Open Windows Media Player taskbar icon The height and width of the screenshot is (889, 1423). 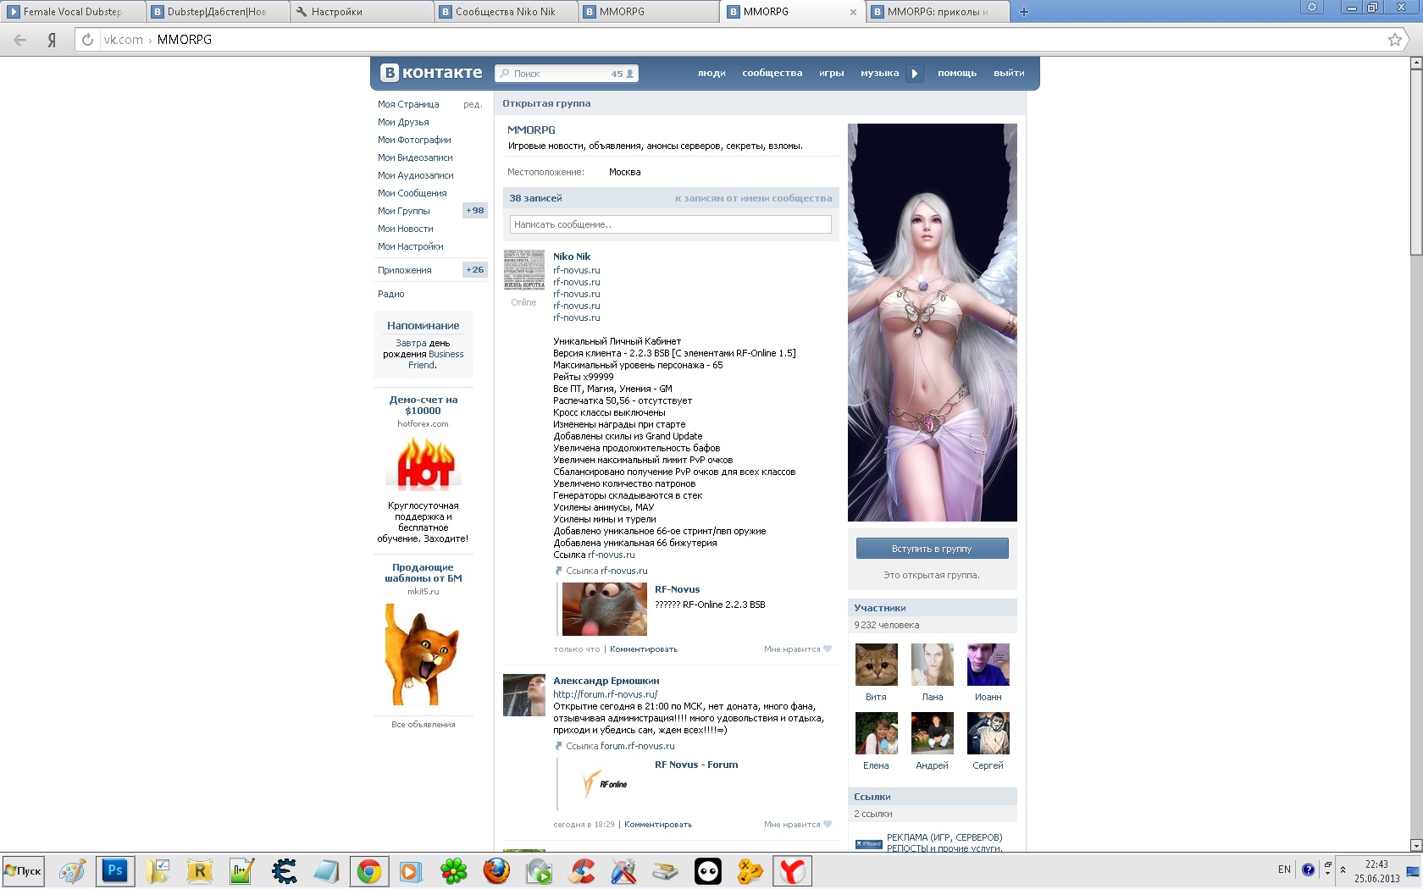coord(411,870)
